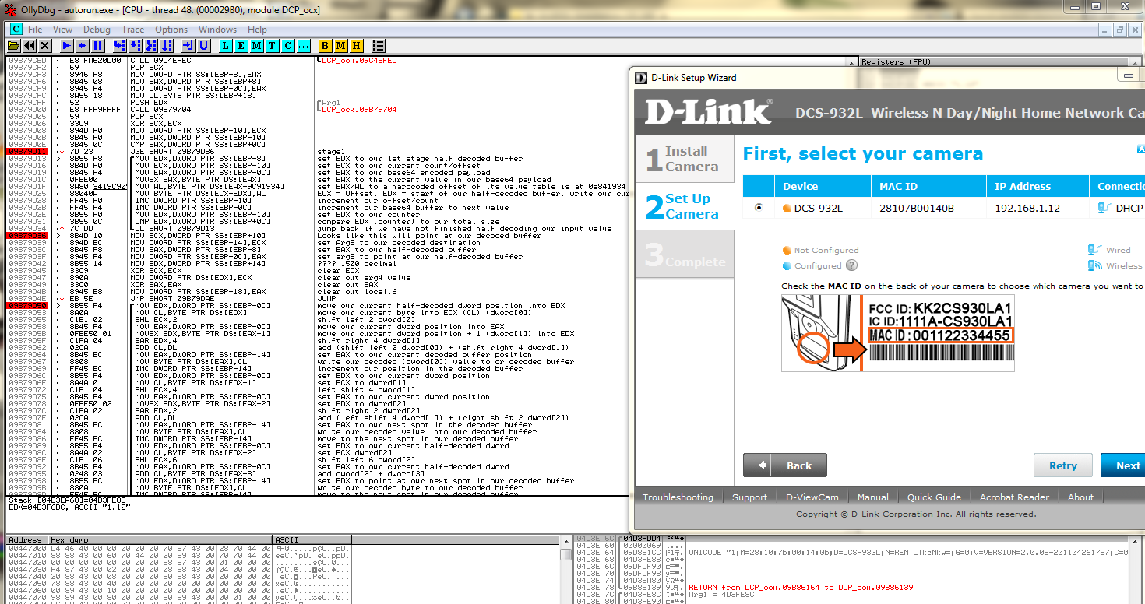Click the Retry button
The image size is (1145, 604).
[x=1062, y=465]
